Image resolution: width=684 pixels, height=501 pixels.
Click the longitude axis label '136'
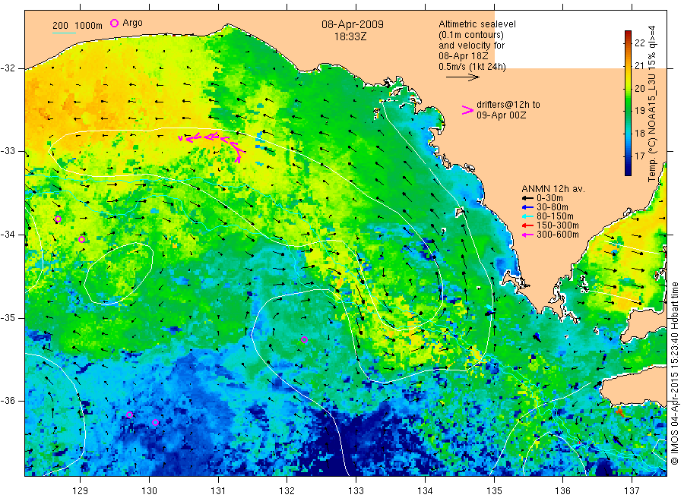562,491
